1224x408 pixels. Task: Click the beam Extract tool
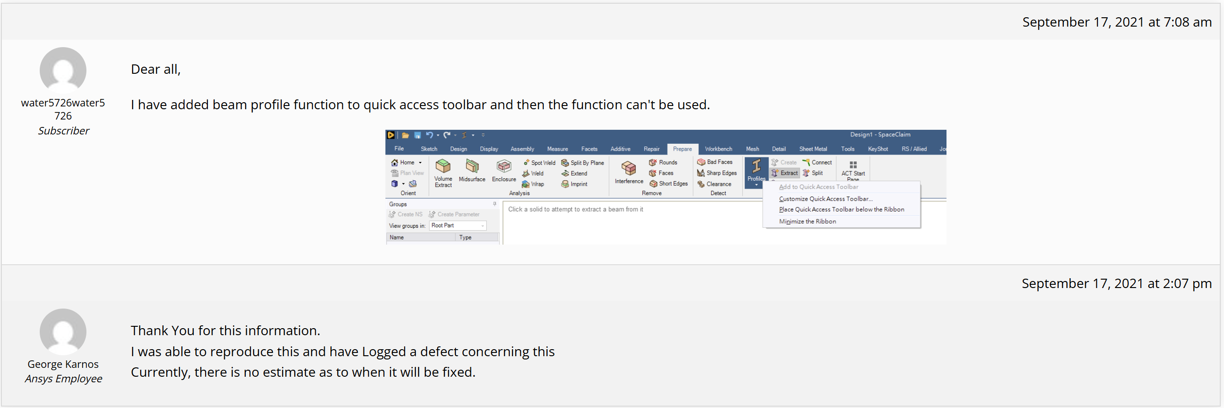784,173
